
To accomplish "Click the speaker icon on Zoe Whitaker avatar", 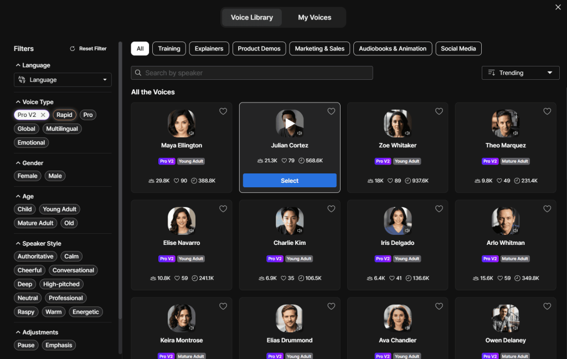I will 408,133.
